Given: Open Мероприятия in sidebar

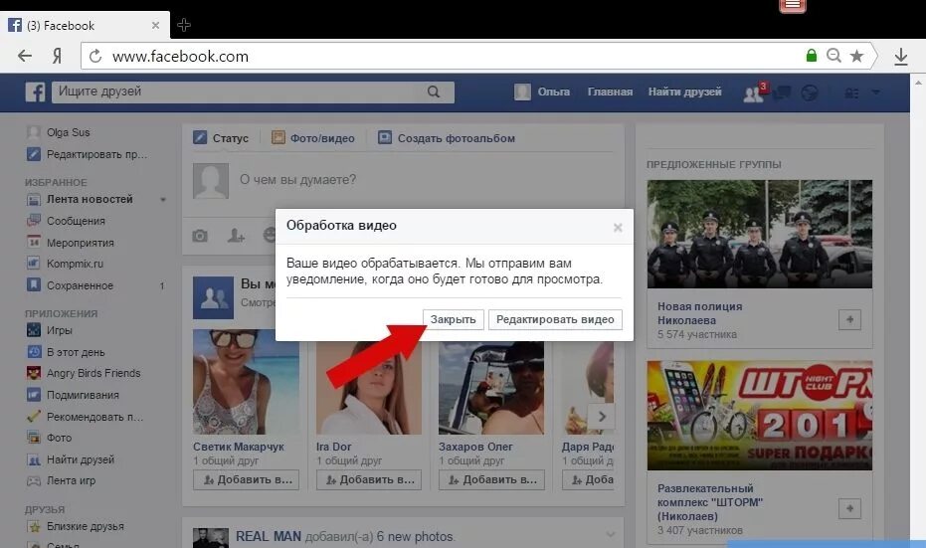Looking at the screenshot, I should (x=80, y=243).
